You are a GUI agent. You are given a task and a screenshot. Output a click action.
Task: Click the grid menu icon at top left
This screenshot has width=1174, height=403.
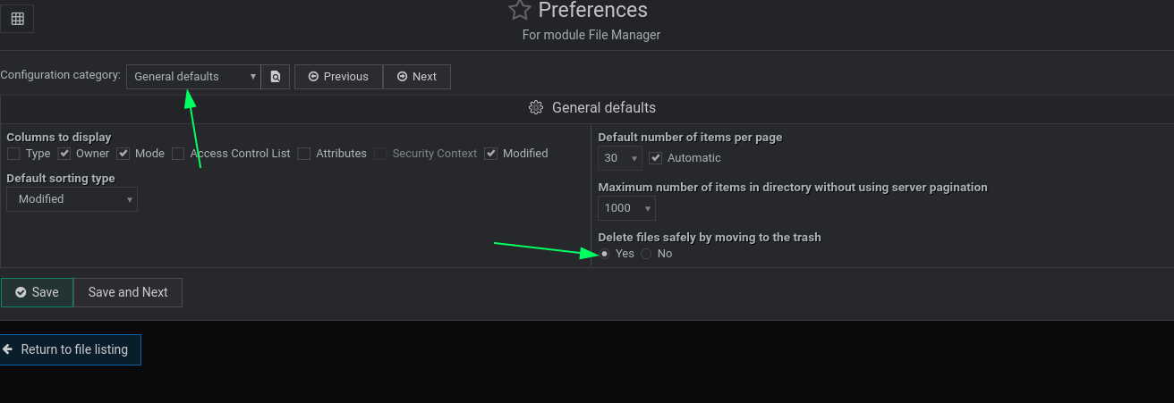17,19
